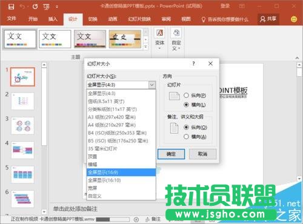The height and width of the screenshot is (224, 303).
Task: Choose A4 纸张(210x297 毫米) option
Action: pos(121,125)
